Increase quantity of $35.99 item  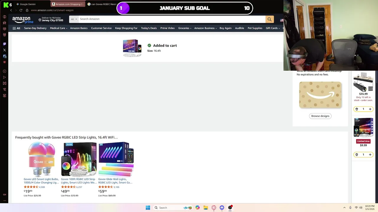[370, 109]
